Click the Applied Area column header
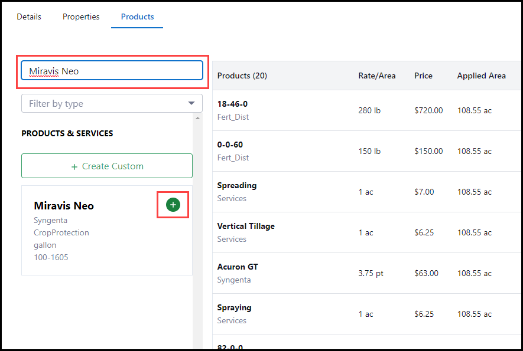Image resolution: width=523 pixels, height=351 pixels. pos(481,76)
